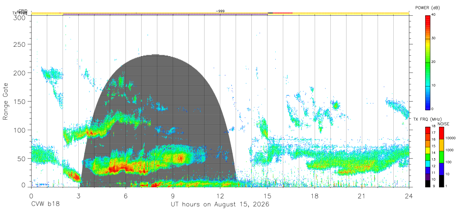Click the 'CVW b18' station label
Image resolution: width=460 pixels, height=212 pixels.
tap(45, 204)
